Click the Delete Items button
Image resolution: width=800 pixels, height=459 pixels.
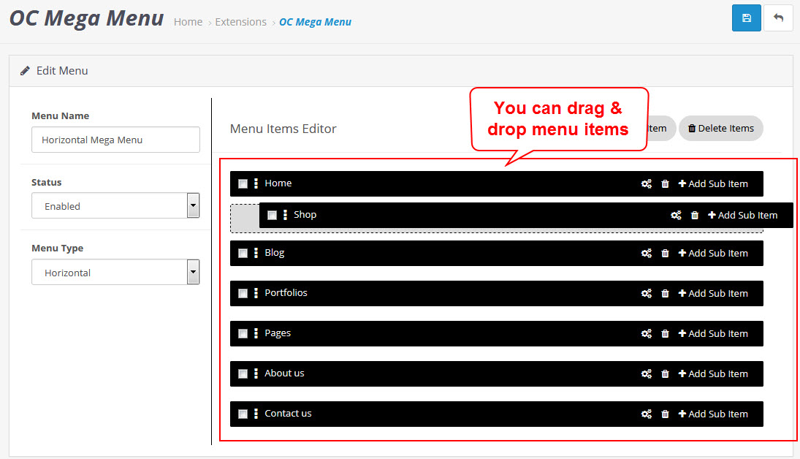click(x=721, y=128)
